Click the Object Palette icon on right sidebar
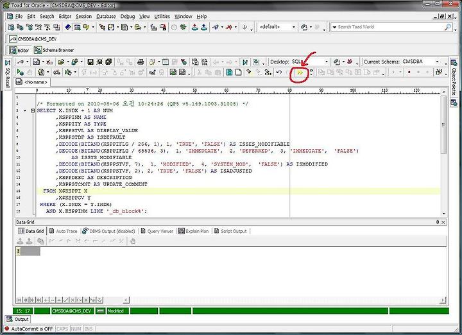 point(454,63)
